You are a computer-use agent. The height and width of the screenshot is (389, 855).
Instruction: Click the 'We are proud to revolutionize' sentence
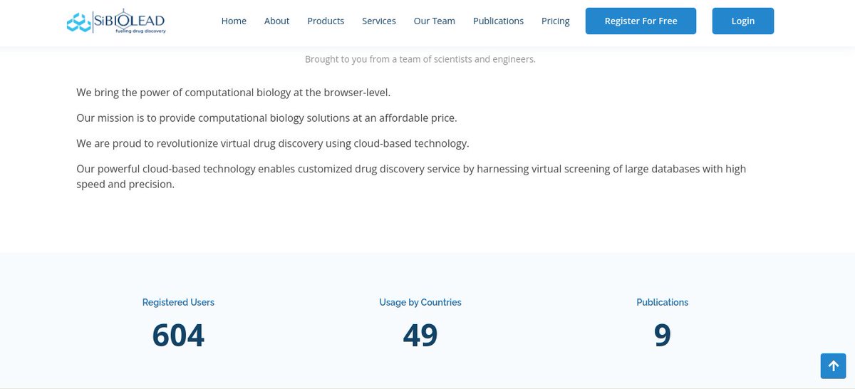click(x=273, y=144)
